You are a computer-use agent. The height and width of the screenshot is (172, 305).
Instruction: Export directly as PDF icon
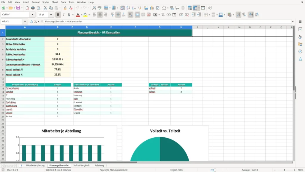click(x=27, y=8)
